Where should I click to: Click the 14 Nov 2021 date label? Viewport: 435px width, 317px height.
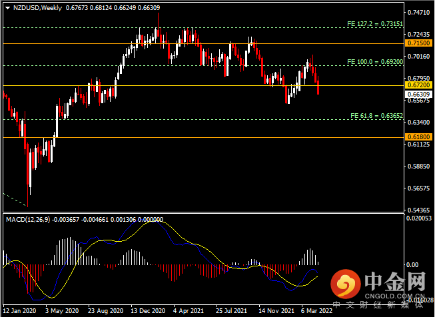tap(276, 310)
